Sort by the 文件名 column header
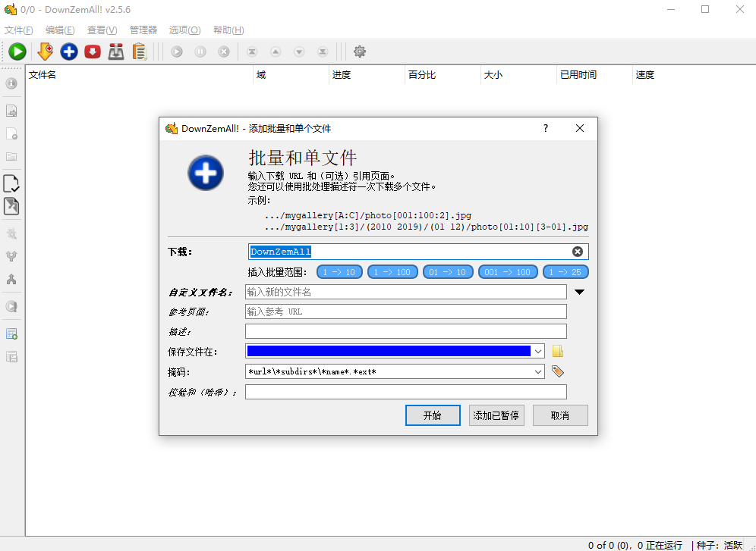The height and width of the screenshot is (551, 756). pyautogui.click(x=139, y=75)
